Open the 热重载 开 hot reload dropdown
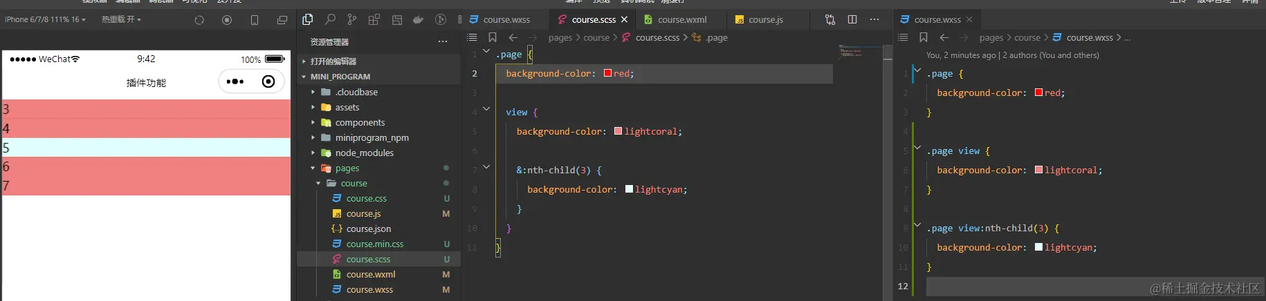Screen dimensions: 1266x301 (x=121, y=19)
